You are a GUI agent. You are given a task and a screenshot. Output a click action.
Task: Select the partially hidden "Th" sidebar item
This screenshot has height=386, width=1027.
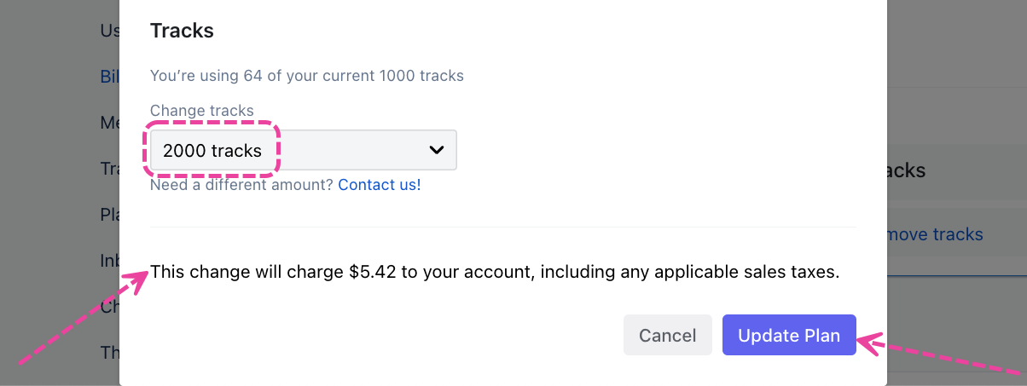click(x=110, y=352)
